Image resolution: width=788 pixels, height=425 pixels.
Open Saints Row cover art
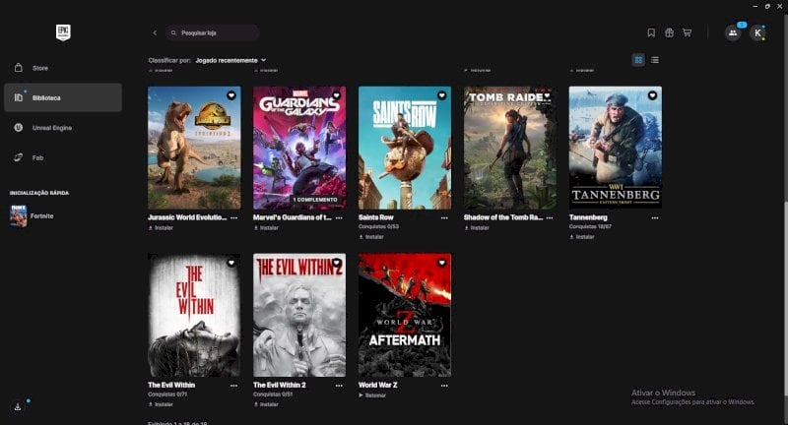(405, 148)
